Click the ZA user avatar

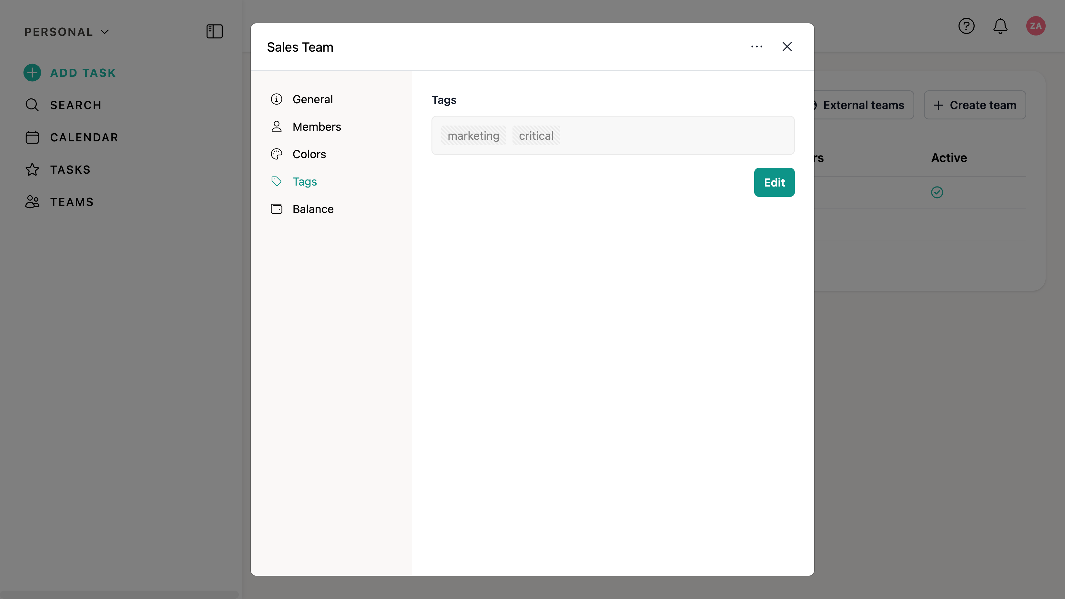[x=1035, y=26]
